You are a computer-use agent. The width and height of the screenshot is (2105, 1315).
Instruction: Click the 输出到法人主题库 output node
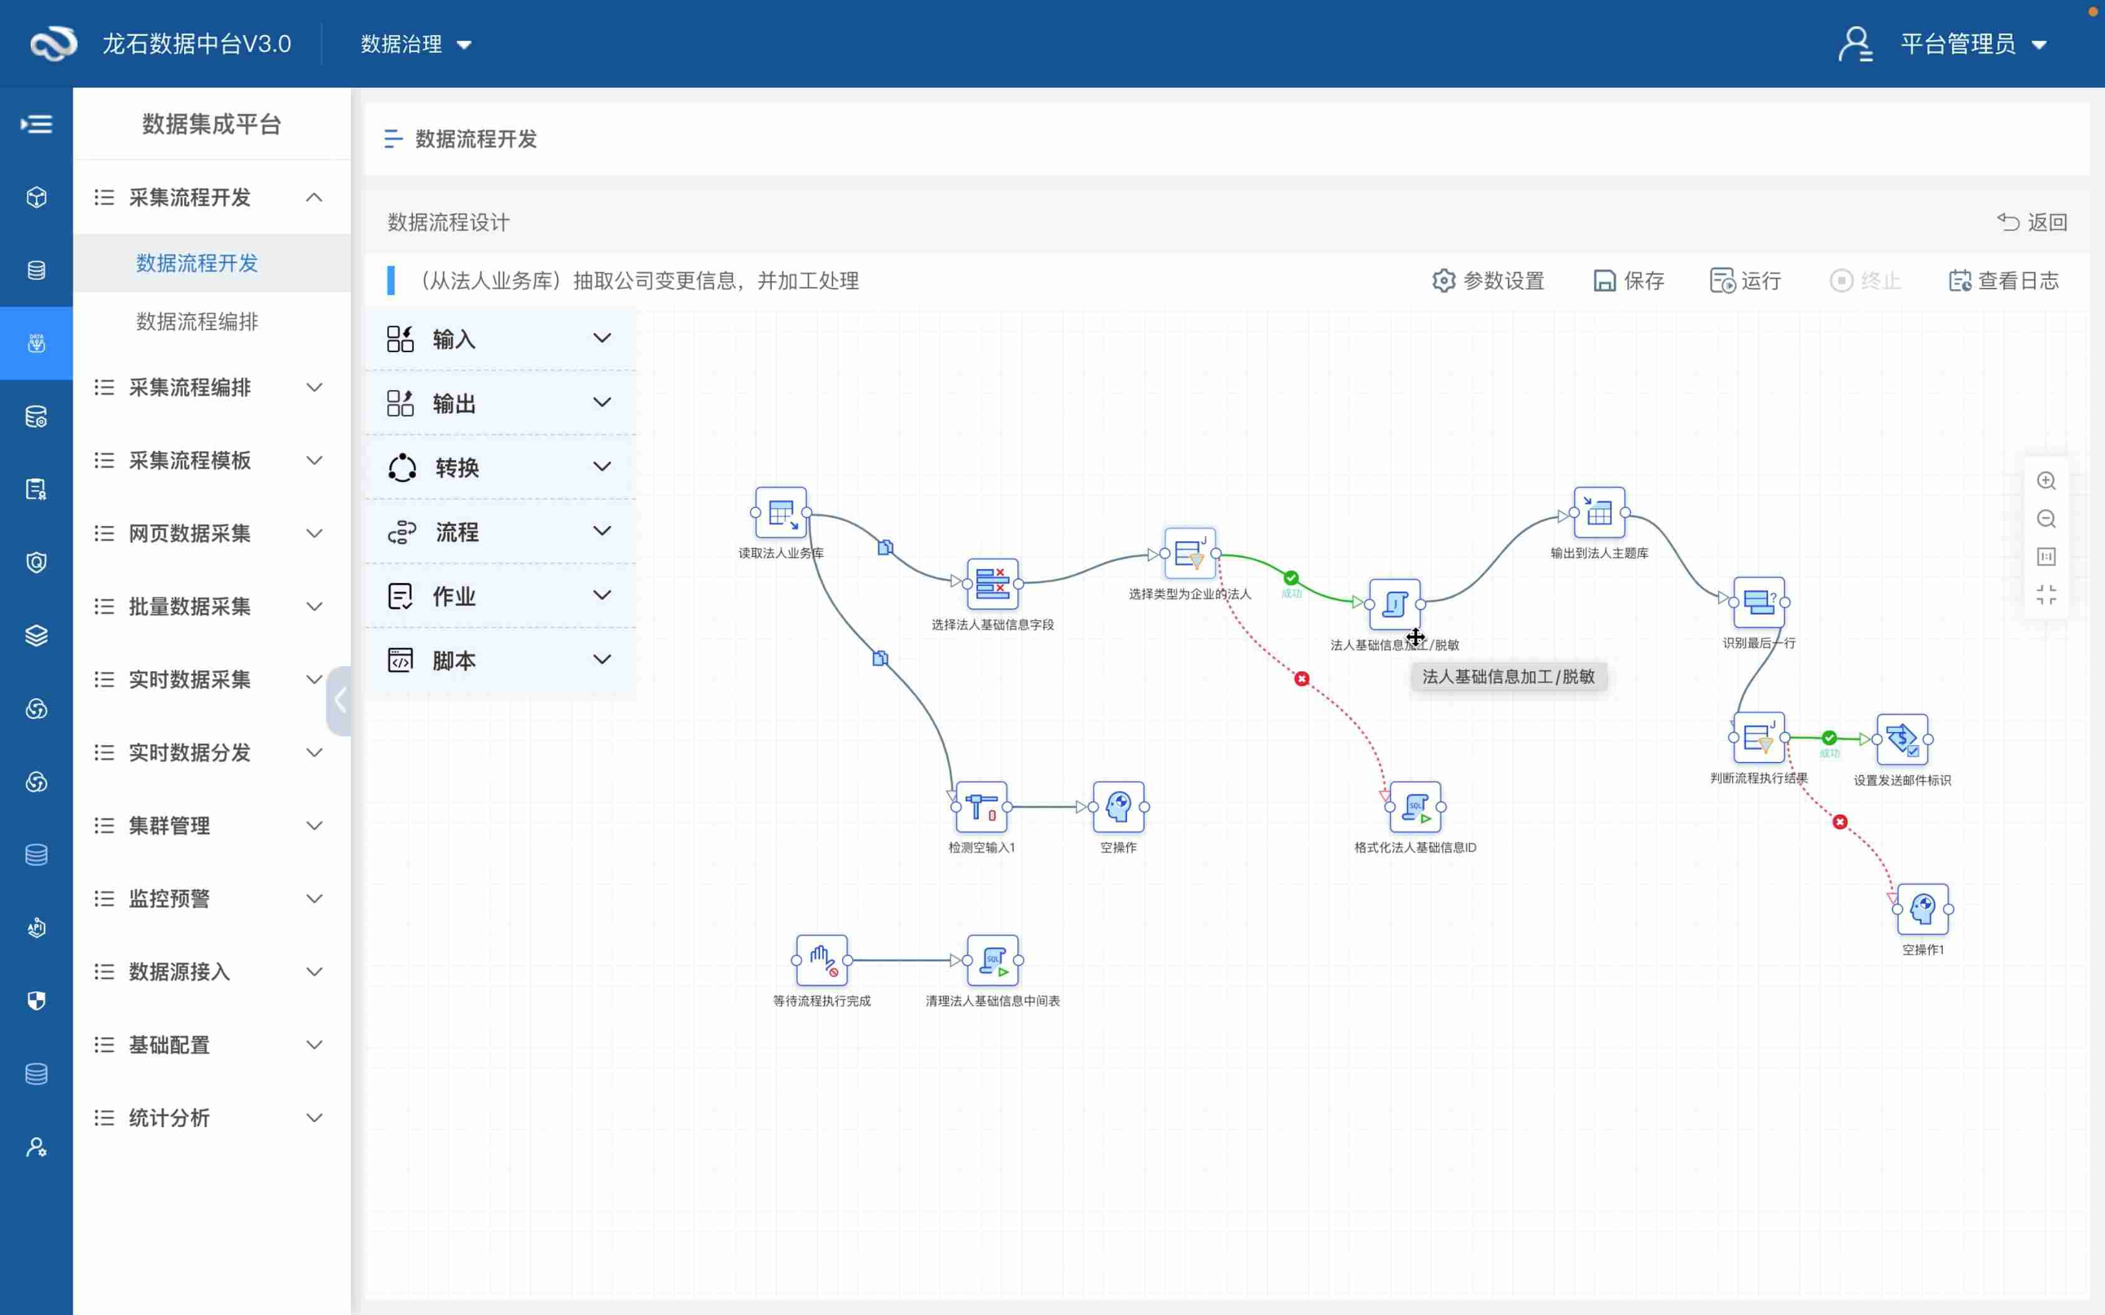(x=1599, y=513)
